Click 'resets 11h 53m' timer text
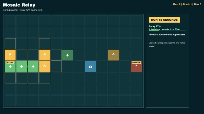204x114 pixels. (171, 29)
